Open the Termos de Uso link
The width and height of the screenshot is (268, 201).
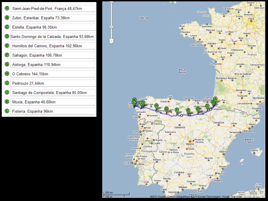tap(252, 197)
